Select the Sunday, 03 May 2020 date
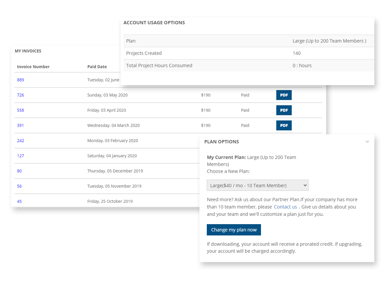The image size is (387, 282). [107, 95]
